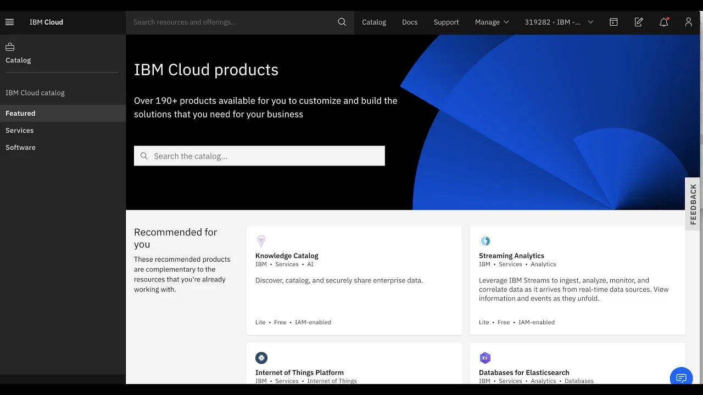The width and height of the screenshot is (703, 395).
Task: Focus the Search the catalog field
Action: tap(259, 156)
